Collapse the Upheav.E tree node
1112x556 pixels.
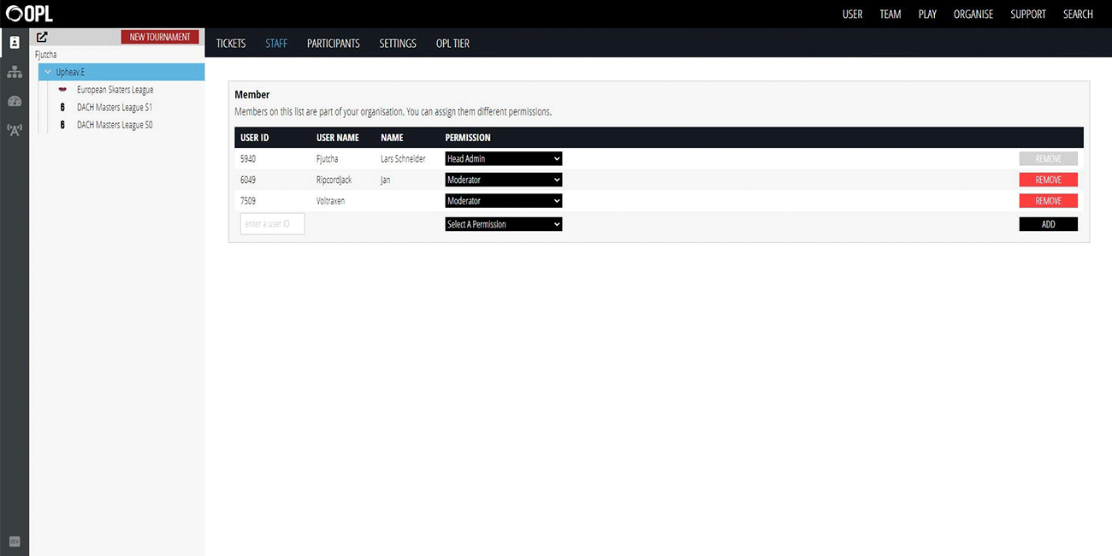pos(48,72)
